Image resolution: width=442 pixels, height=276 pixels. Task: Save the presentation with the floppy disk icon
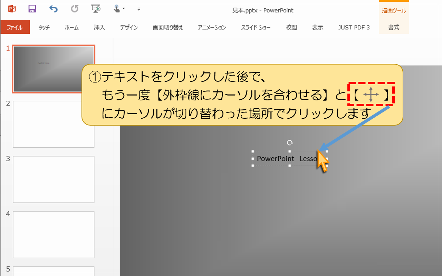tap(32, 9)
